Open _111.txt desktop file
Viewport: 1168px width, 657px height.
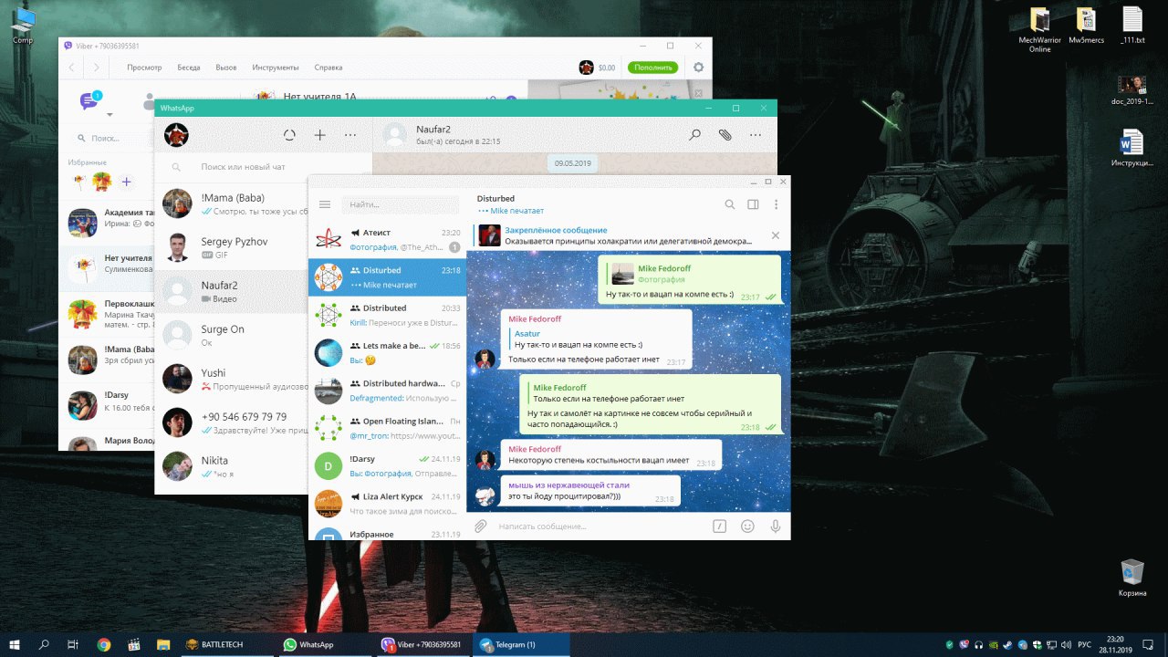pyautogui.click(x=1131, y=26)
